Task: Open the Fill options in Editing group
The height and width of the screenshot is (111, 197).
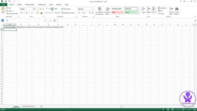Action: point(161,11)
